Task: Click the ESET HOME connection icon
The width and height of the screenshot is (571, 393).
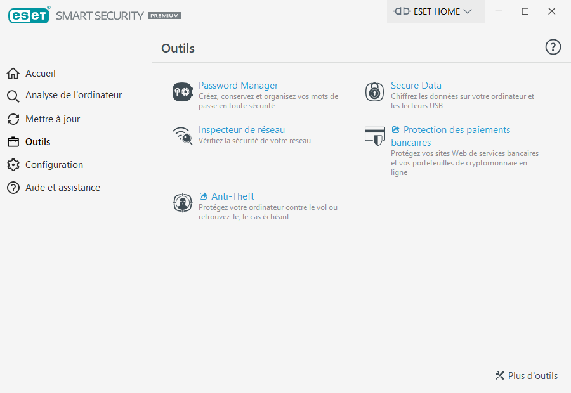Action: coord(402,11)
